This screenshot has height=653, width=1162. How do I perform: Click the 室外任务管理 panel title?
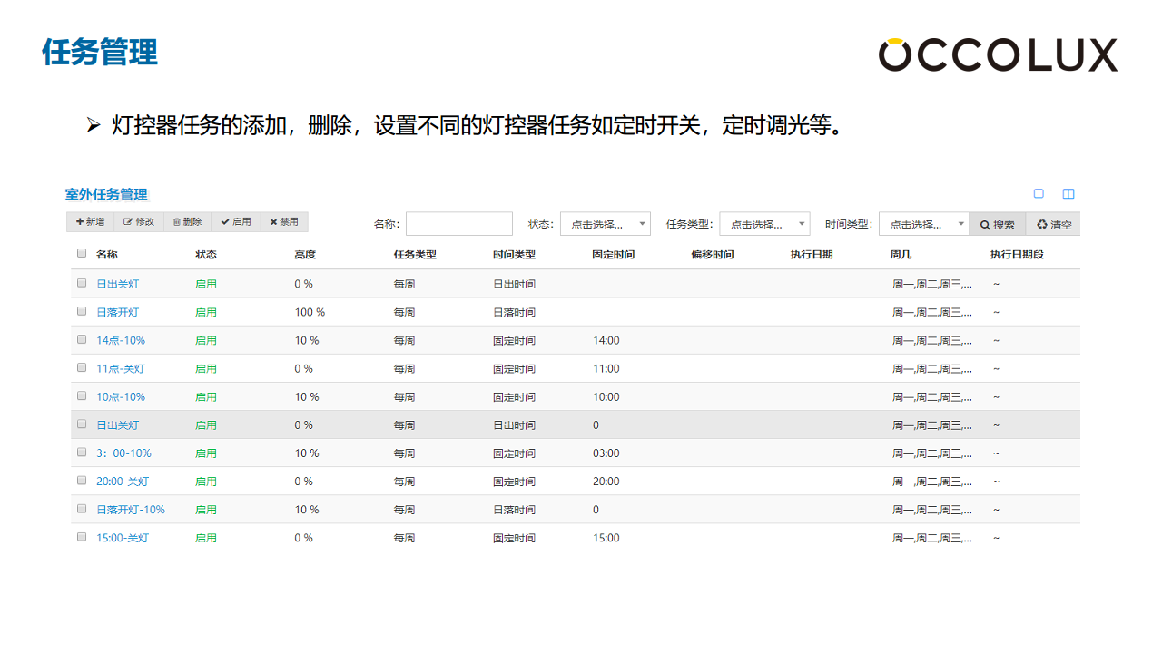(106, 194)
